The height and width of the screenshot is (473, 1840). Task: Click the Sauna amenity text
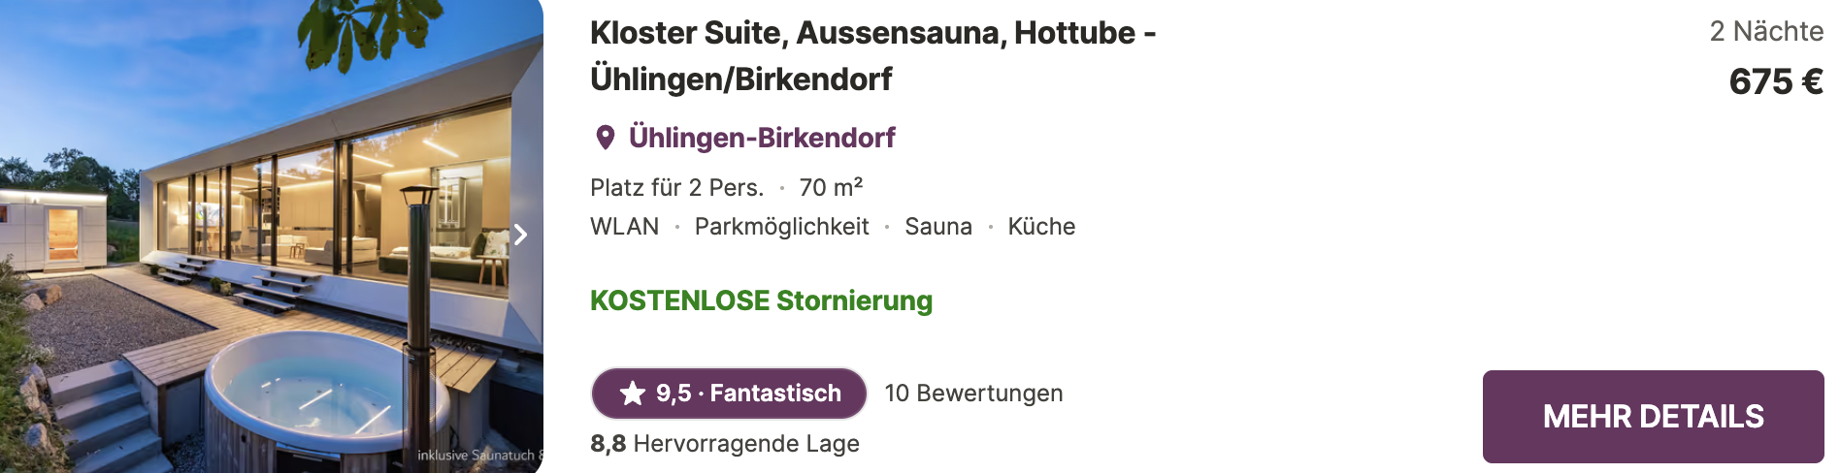point(938,227)
